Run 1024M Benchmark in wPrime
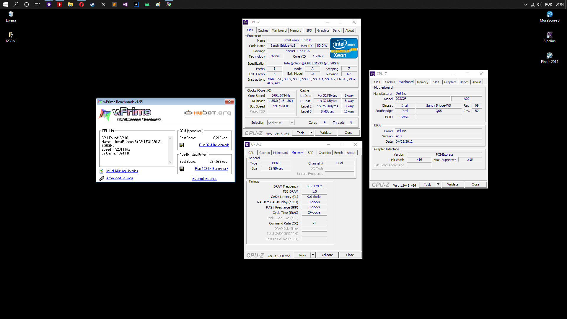Screen dimensions: 567x319 [x=211, y=169]
